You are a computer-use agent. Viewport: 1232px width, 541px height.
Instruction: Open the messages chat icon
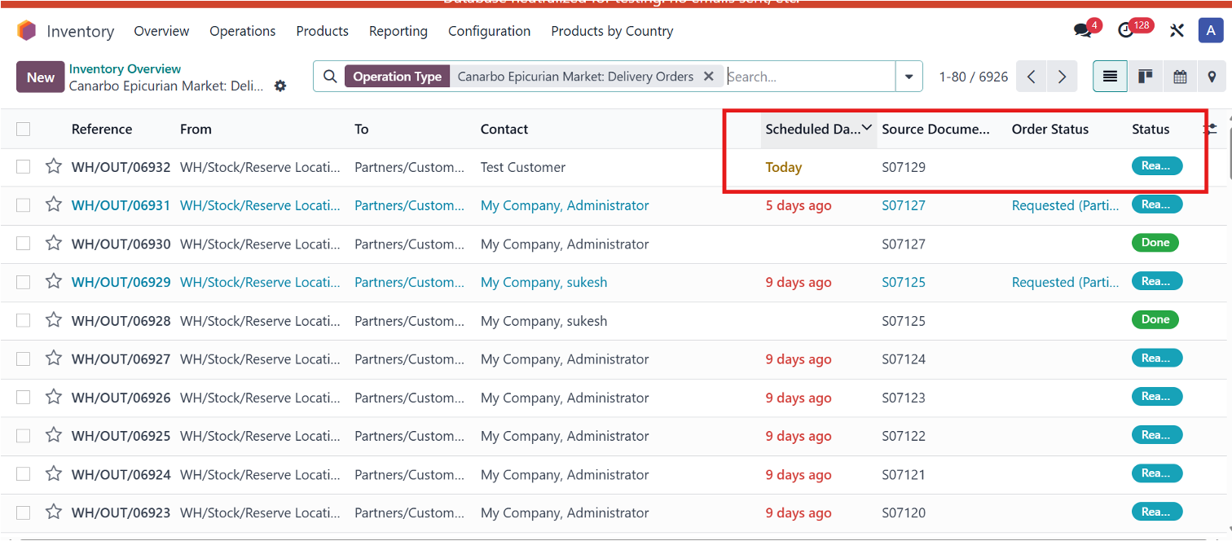click(1083, 31)
